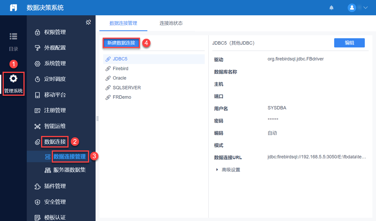Expand 高级设置 section
376x221 pixels.
228,170
